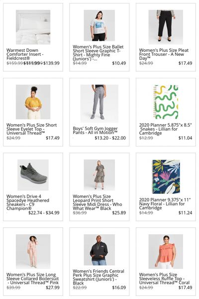
Task: Open the gray Spacedye Heathered Sneakers photo
Action: click(33, 175)
